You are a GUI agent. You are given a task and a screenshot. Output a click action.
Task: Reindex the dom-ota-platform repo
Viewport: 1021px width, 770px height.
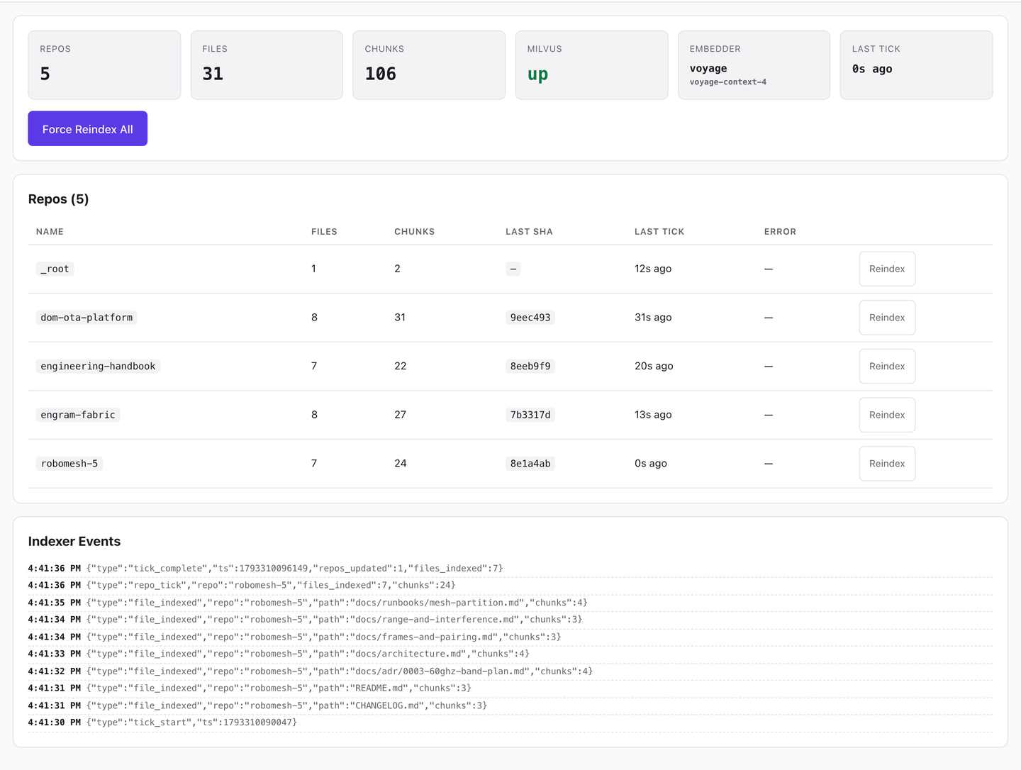(x=887, y=318)
